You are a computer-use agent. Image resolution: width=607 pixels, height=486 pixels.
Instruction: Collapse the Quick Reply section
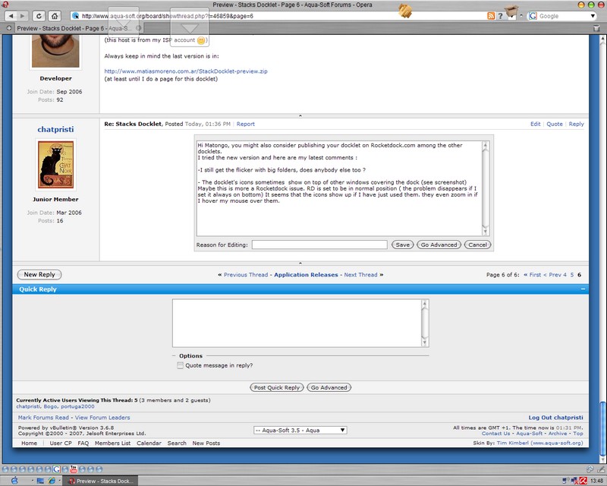click(583, 289)
